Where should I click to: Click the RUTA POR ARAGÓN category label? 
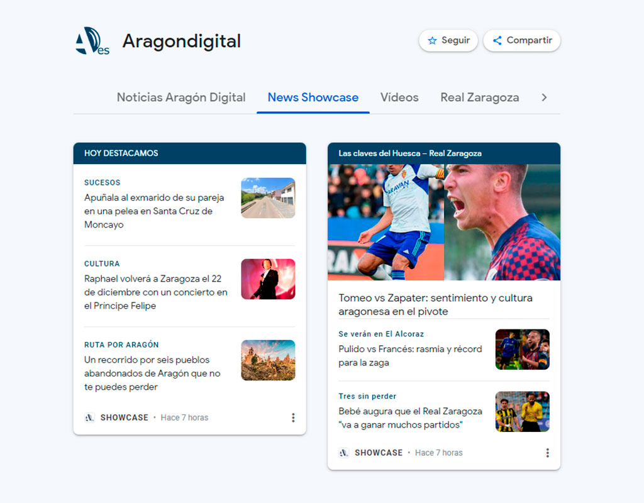[x=121, y=345]
